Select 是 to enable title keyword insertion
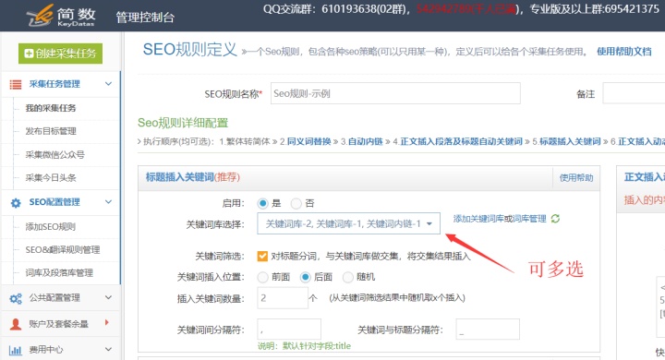The width and height of the screenshot is (665, 360). 263,203
